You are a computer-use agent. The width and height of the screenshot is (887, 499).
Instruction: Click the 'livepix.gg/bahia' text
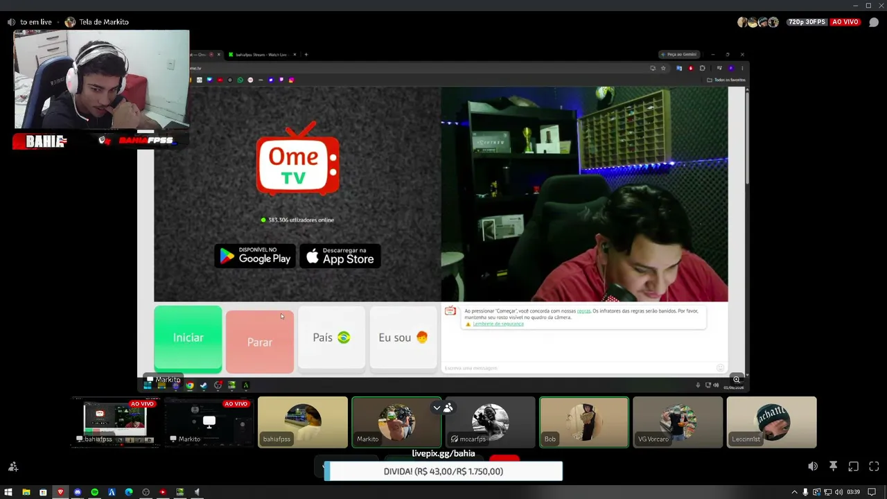click(x=443, y=454)
